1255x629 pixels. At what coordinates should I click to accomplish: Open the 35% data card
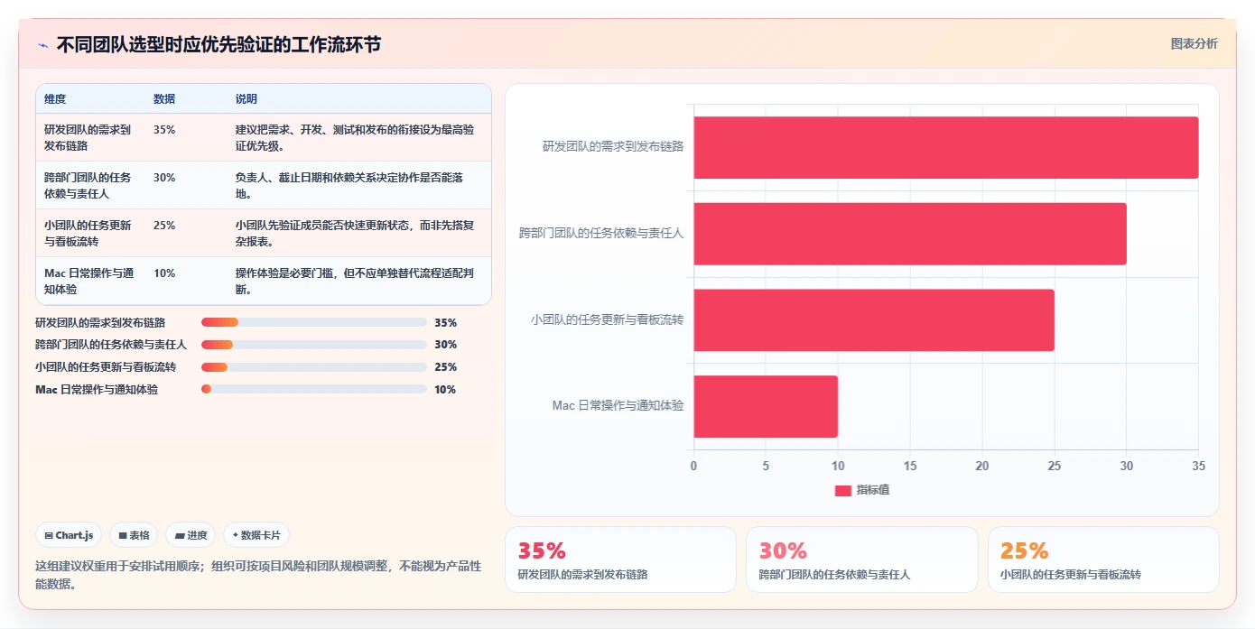pyautogui.click(x=620, y=560)
